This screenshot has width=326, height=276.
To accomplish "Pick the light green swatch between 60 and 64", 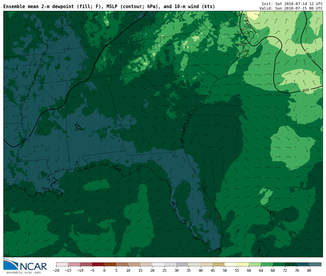I will 255,264.
